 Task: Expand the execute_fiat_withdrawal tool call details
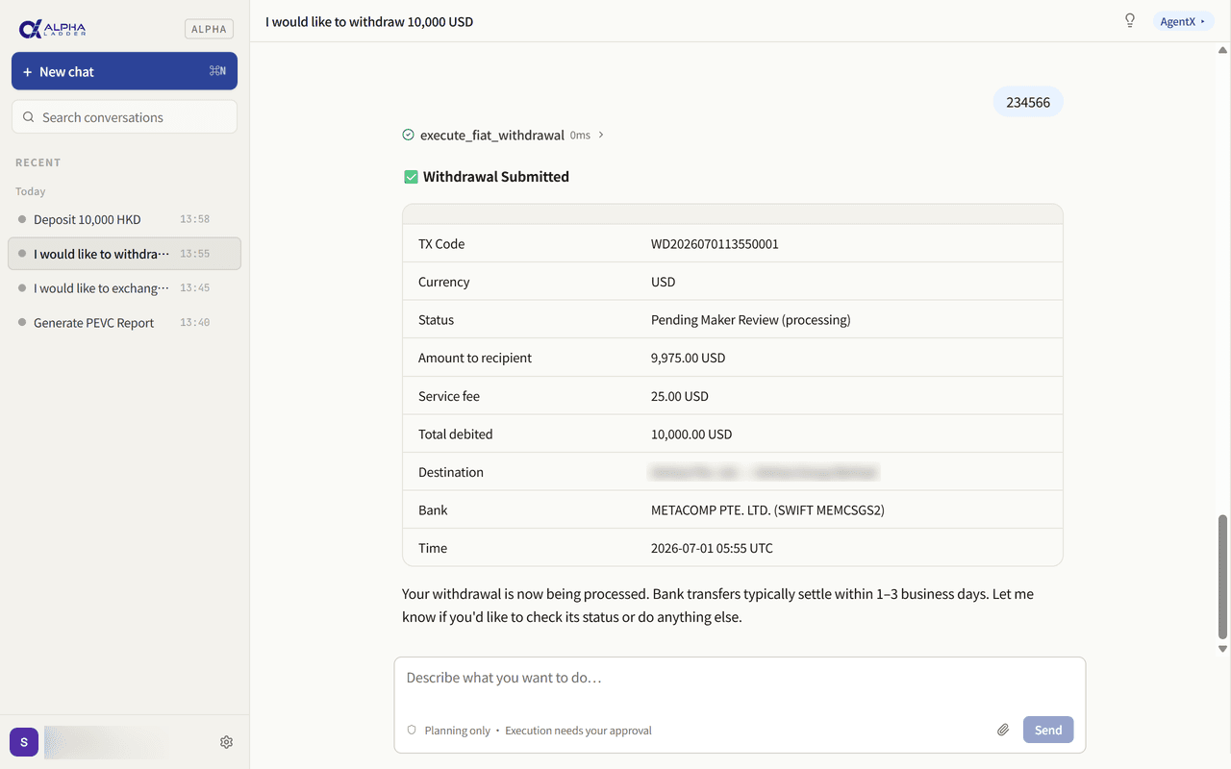coord(601,136)
